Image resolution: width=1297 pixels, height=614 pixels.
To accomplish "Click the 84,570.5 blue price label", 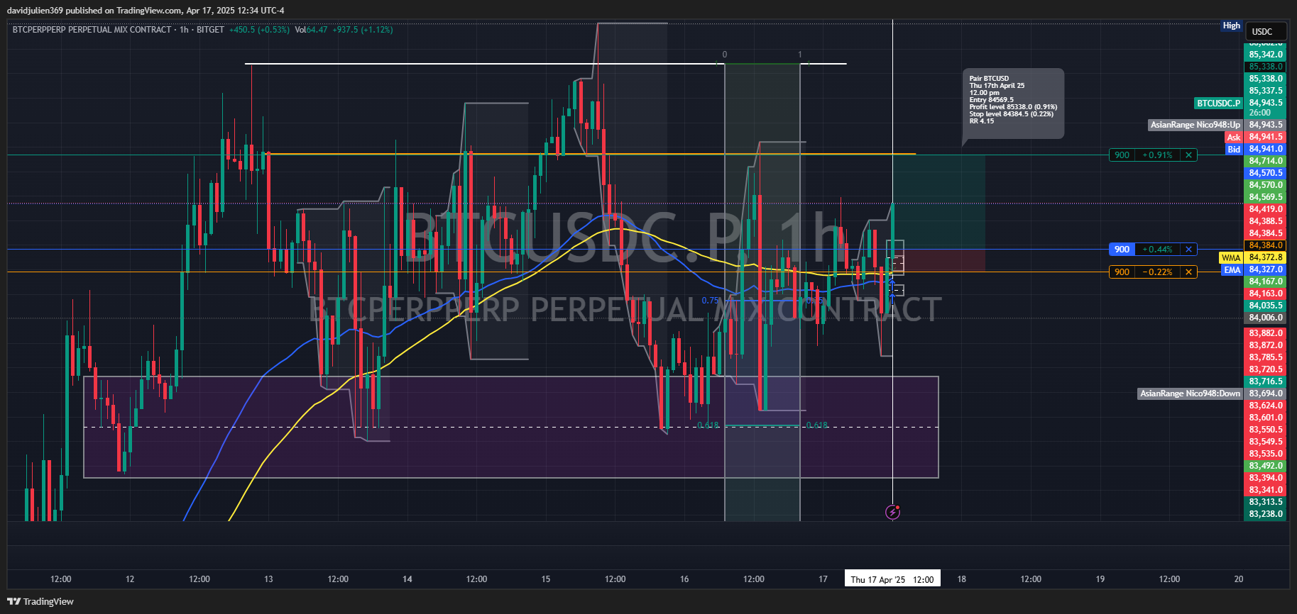I will click(x=1266, y=173).
